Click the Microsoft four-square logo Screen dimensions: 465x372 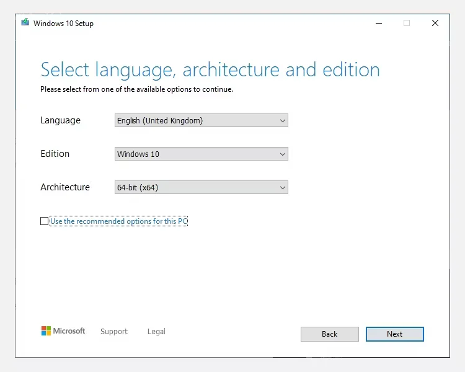click(x=46, y=331)
